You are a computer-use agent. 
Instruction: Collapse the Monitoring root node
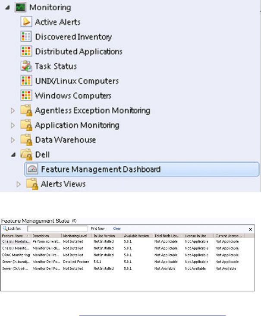click(8, 8)
